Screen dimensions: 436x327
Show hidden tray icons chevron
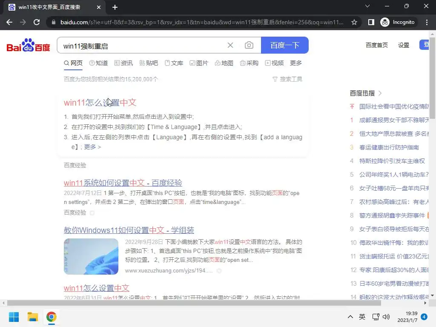pyautogui.click(x=350, y=317)
